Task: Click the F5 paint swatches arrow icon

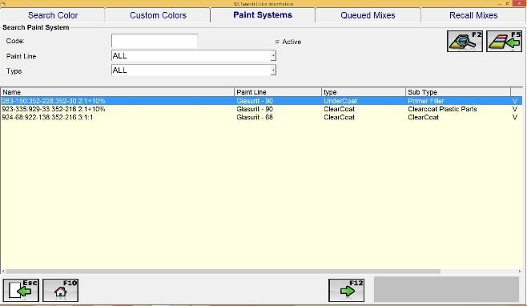Action: coord(504,41)
